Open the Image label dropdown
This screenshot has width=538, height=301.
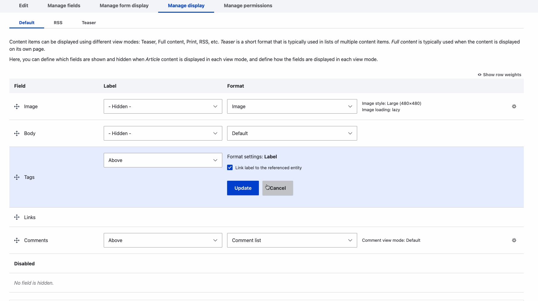click(x=163, y=106)
